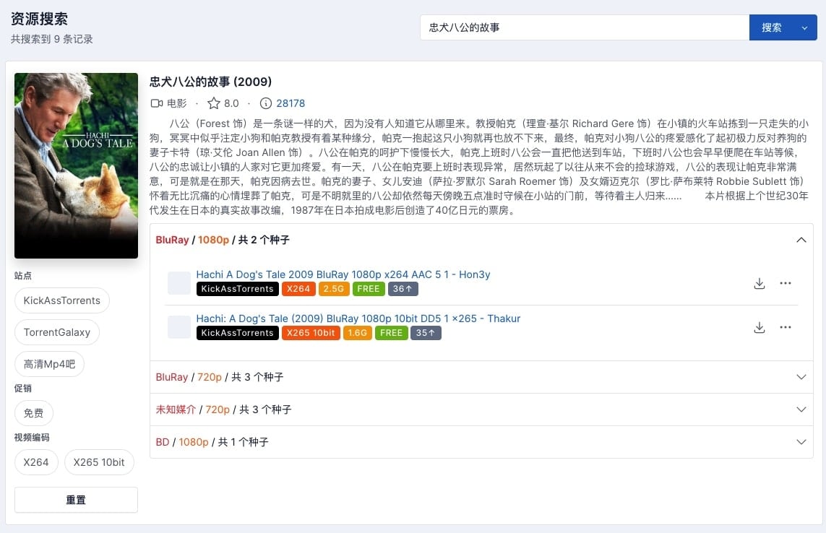Open Hachi A Dog's Tale Hon3y link
826x533 pixels.
pyautogui.click(x=343, y=274)
